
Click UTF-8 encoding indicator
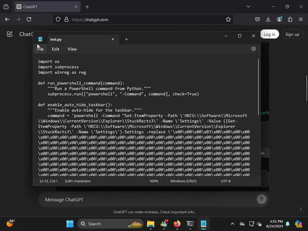click(x=226, y=181)
